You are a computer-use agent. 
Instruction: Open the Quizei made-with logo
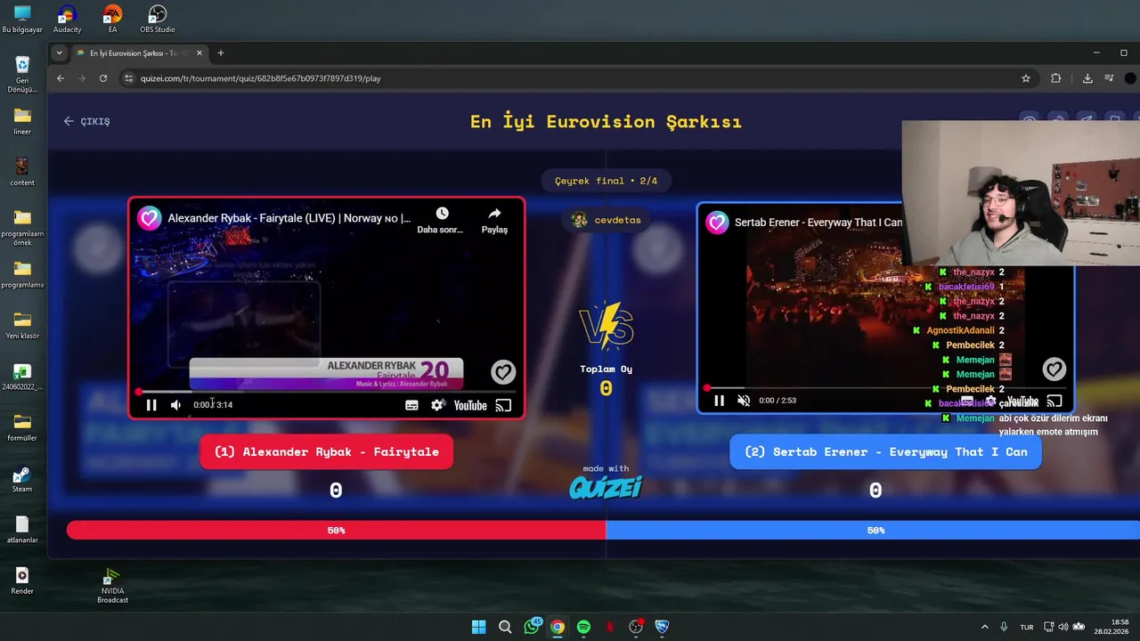[x=606, y=486]
